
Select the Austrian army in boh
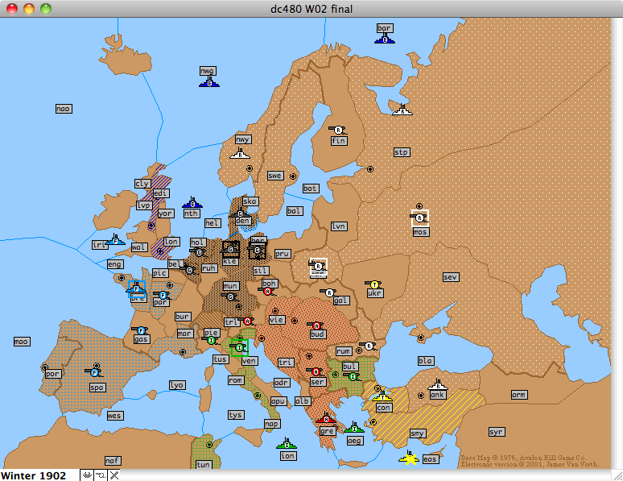tap(268, 291)
